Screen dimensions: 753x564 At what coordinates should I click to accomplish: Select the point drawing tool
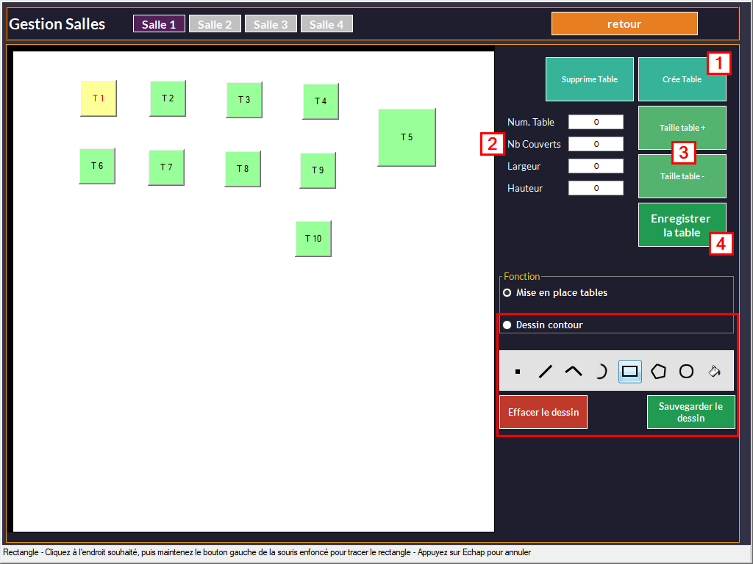(x=518, y=372)
